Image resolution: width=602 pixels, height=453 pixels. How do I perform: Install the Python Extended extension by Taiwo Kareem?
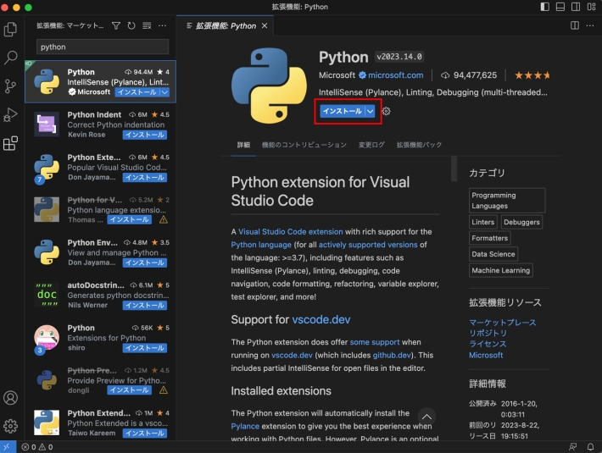[x=145, y=433]
